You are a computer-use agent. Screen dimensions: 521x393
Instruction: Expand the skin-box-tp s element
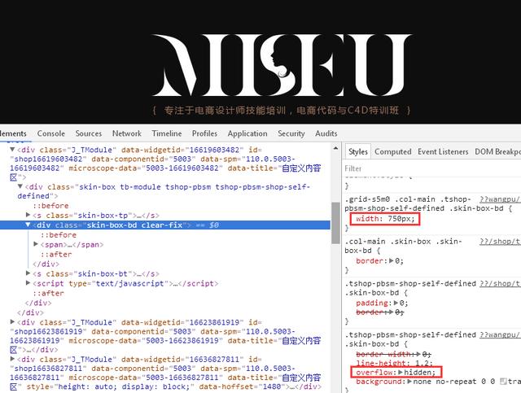pos(28,216)
